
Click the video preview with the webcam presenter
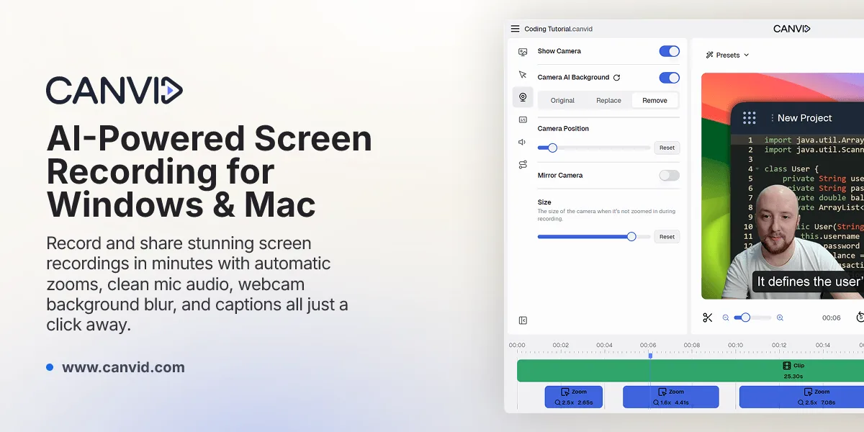783,186
